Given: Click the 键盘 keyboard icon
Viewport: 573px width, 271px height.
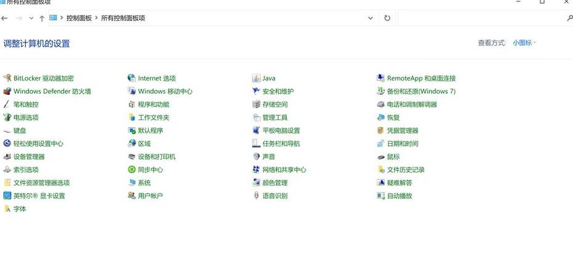Looking at the screenshot, I should coord(7,131).
